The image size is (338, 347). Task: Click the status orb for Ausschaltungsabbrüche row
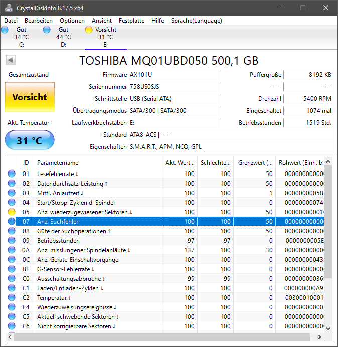click(x=12, y=278)
